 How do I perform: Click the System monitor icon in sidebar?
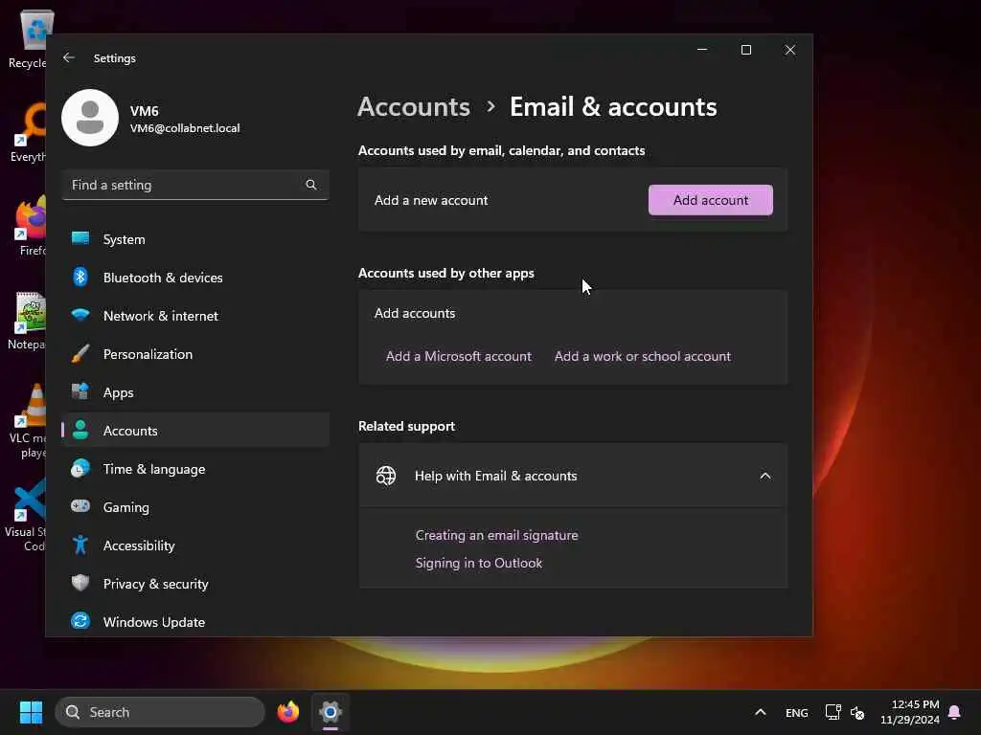(80, 238)
